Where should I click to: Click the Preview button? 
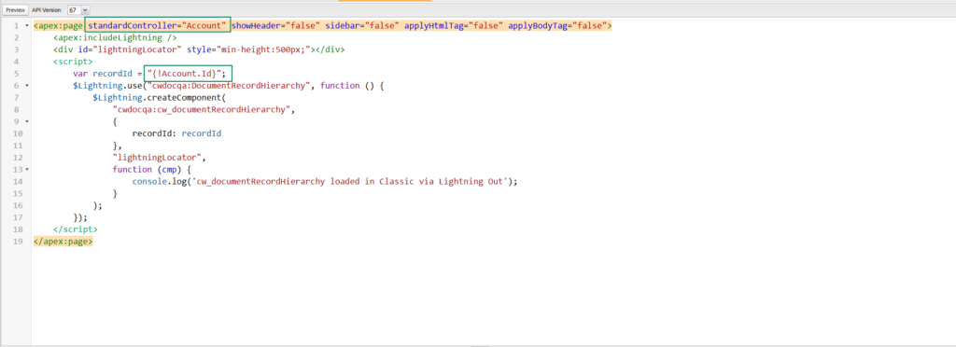[14, 10]
